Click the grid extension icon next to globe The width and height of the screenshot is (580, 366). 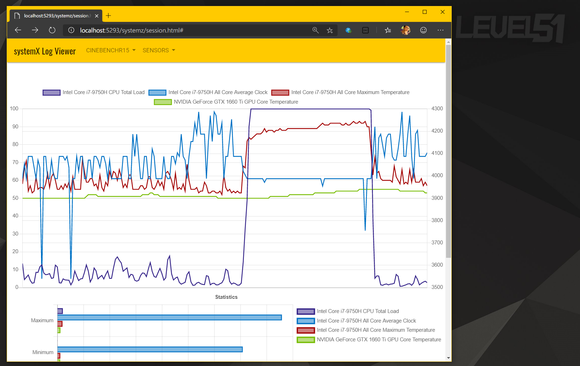[365, 30]
